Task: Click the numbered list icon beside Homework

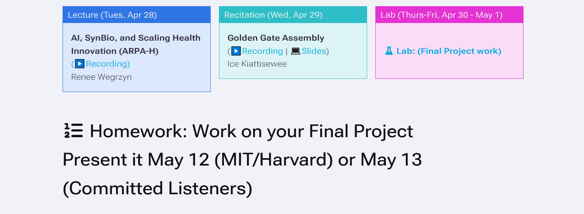Action: point(74,131)
